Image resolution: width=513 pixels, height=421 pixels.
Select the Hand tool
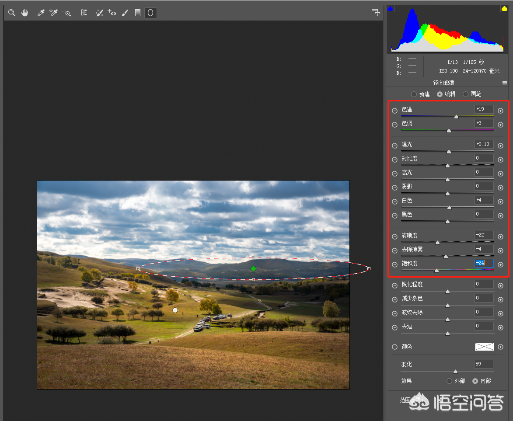coord(25,13)
